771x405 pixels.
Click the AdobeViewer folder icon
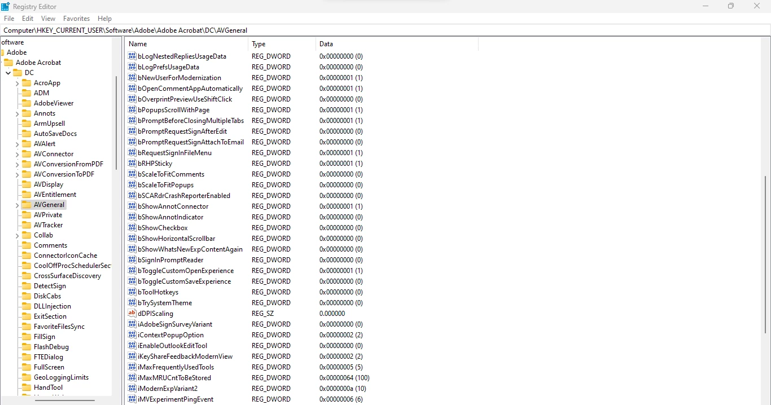[27, 103]
